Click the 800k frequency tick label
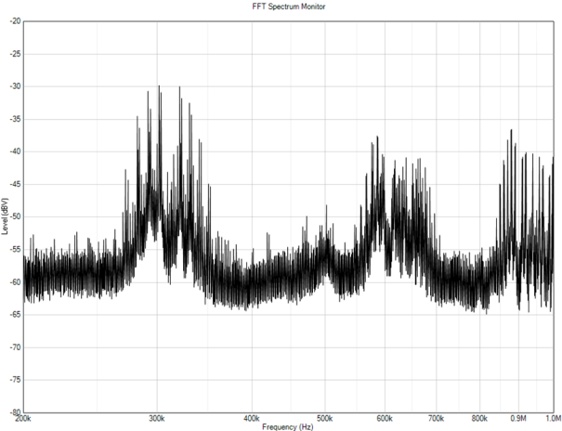The width and height of the screenshot is (562, 431). (479, 417)
